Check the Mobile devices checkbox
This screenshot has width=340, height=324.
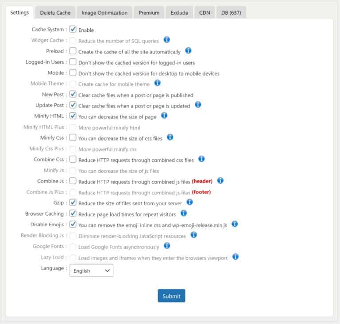pyautogui.click(x=73, y=72)
